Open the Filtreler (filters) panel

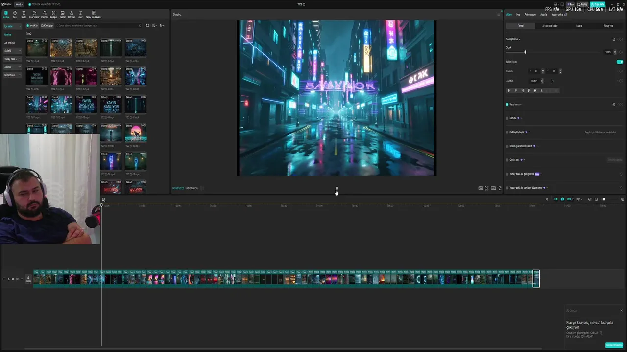point(72,14)
